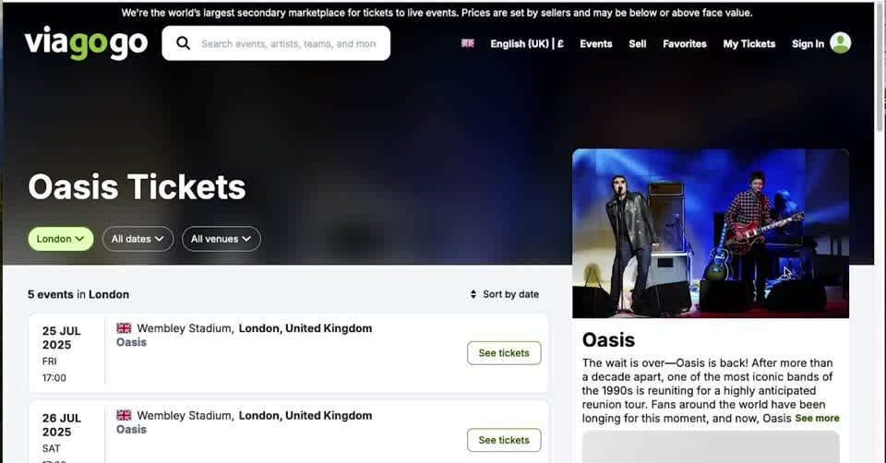Viewport: 886px width, 463px height.
Task: Click the Oasis band concert photo
Action: click(710, 233)
